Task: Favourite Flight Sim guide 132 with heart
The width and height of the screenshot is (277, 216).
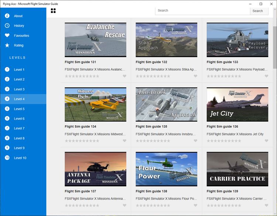Action: pos(195,76)
